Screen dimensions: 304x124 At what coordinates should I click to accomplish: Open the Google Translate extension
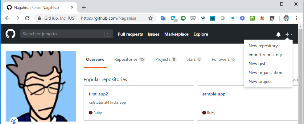(x=163, y=18)
